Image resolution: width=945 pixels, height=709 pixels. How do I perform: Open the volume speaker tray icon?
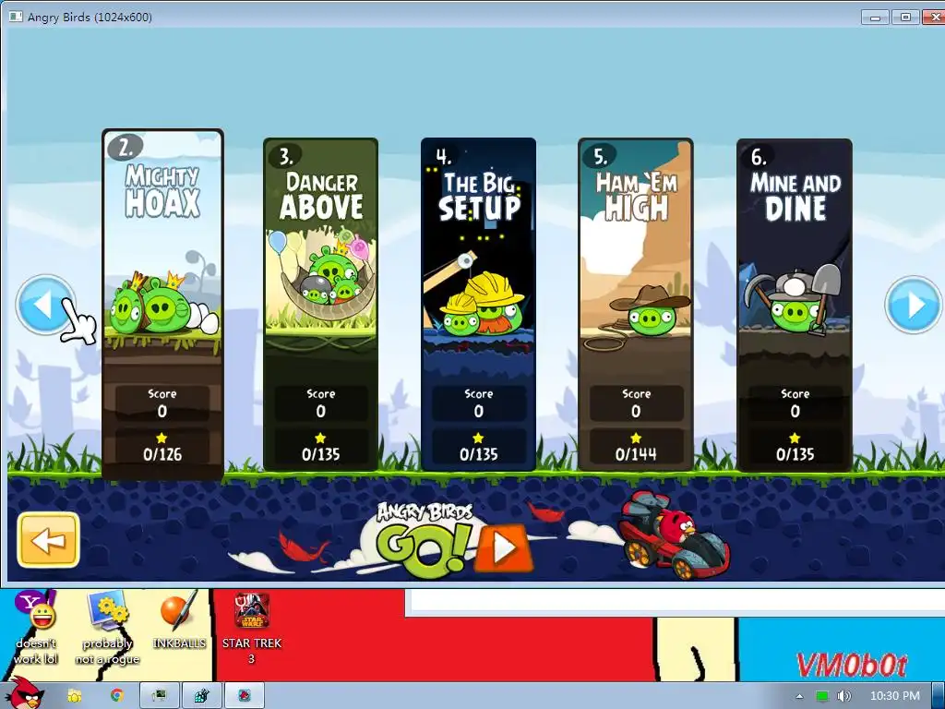click(844, 696)
